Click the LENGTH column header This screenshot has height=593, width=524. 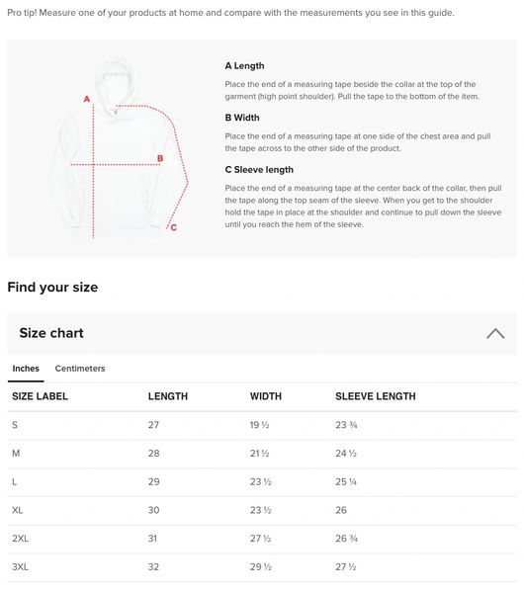pos(168,396)
